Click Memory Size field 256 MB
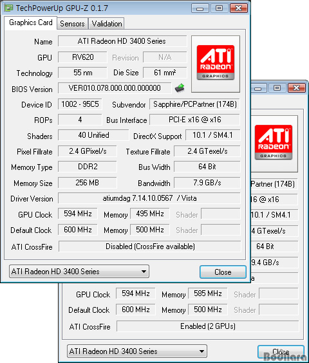The height and width of the screenshot is (363, 309). pyautogui.click(x=88, y=183)
